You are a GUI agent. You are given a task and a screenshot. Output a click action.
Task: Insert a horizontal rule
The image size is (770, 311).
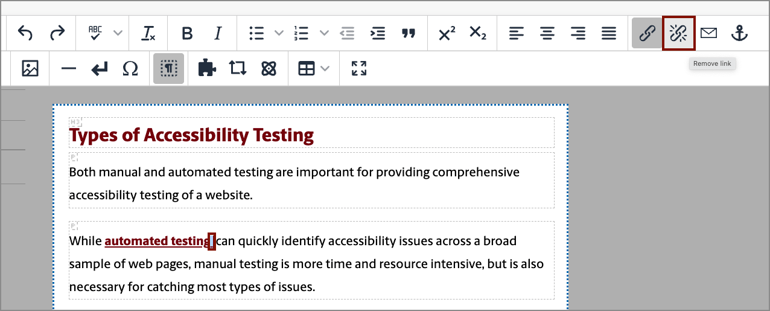[69, 68]
